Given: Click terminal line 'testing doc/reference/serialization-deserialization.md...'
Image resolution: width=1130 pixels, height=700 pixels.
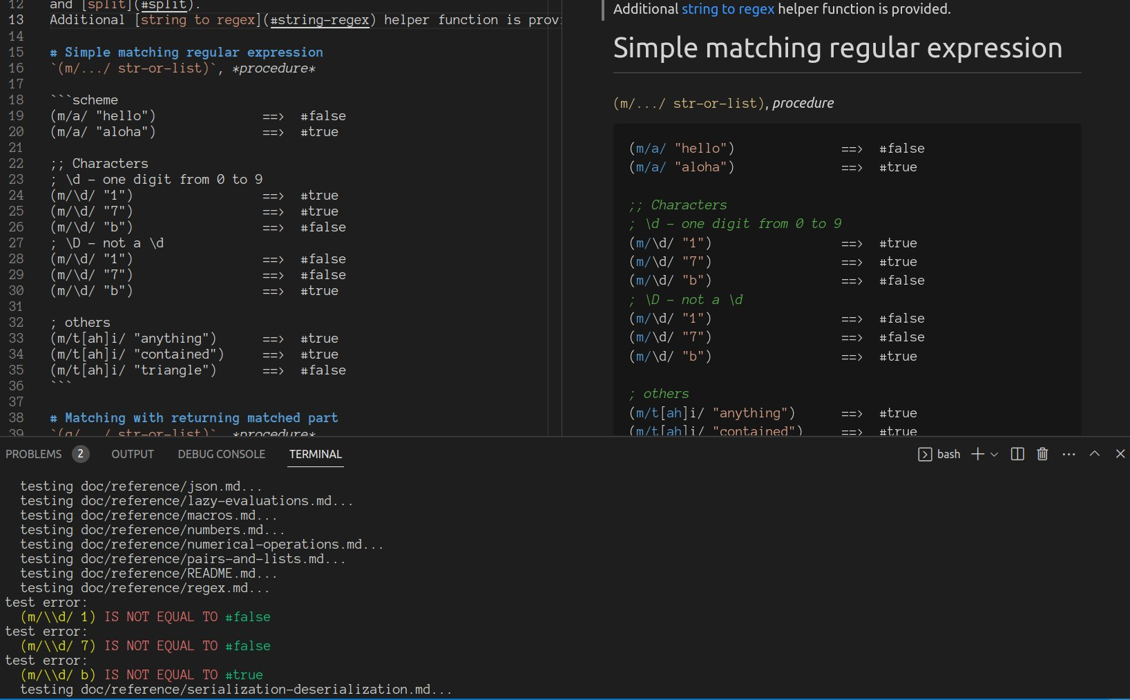Looking at the screenshot, I should [x=236, y=690].
